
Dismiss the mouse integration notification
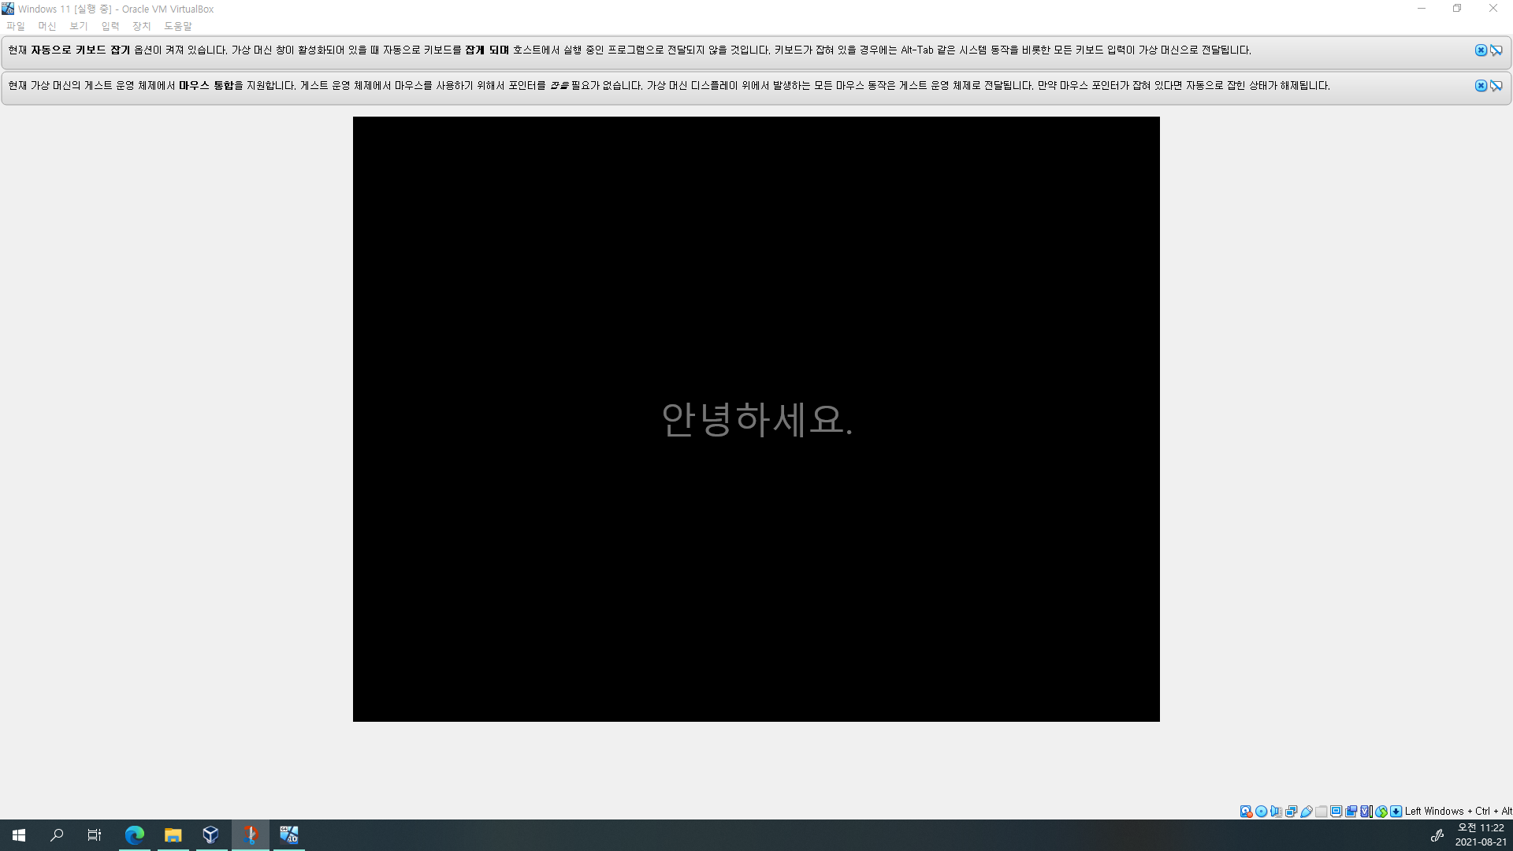(x=1481, y=86)
